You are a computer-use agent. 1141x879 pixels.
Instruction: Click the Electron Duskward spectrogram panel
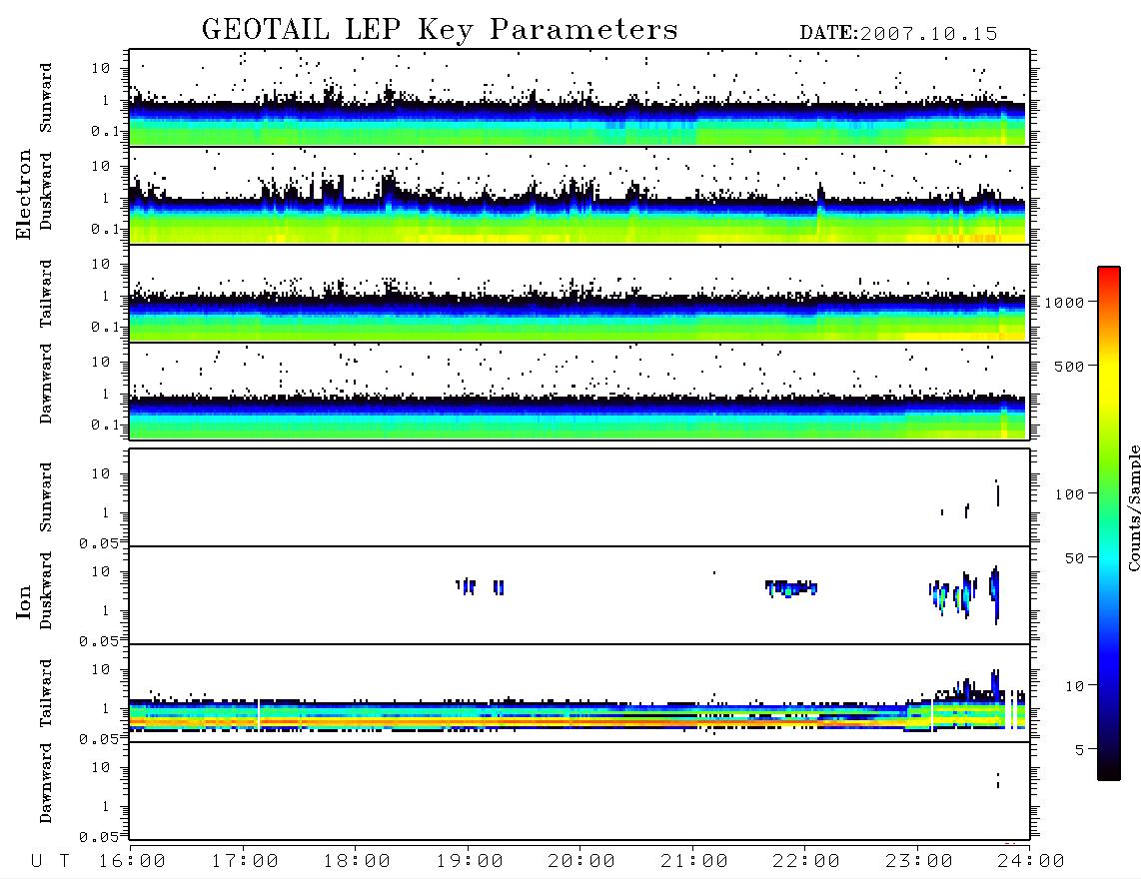click(579, 195)
